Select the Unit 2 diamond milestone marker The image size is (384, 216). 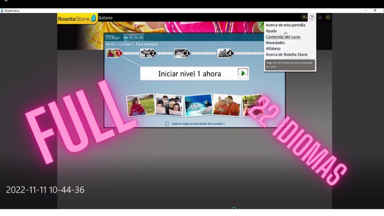[152, 54]
